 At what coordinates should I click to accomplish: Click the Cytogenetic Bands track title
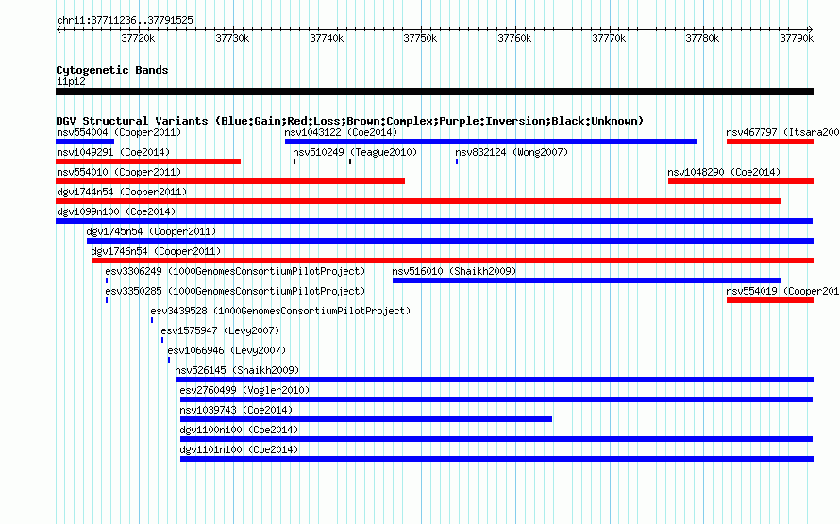tap(112, 70)
